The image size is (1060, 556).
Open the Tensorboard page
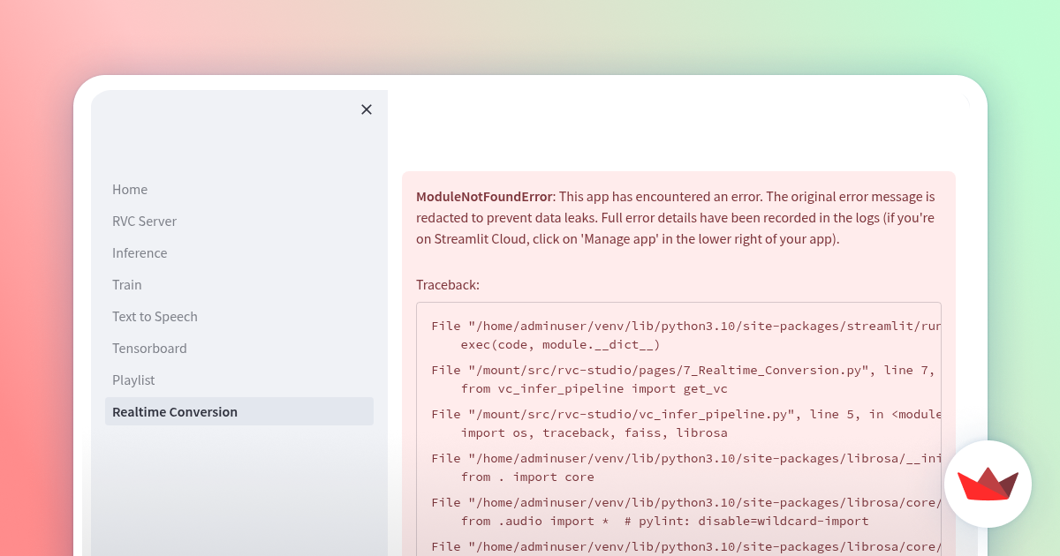(239, 349)
